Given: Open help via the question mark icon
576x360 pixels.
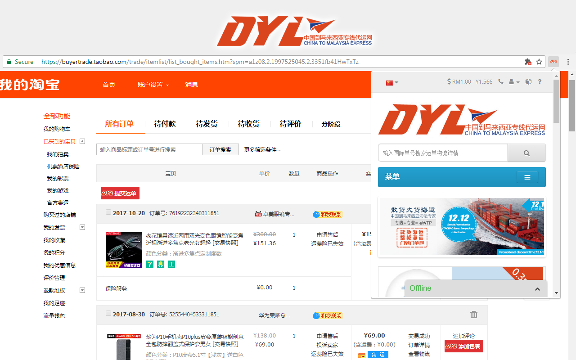Looking at the screenshot, I should coord(540,82).
